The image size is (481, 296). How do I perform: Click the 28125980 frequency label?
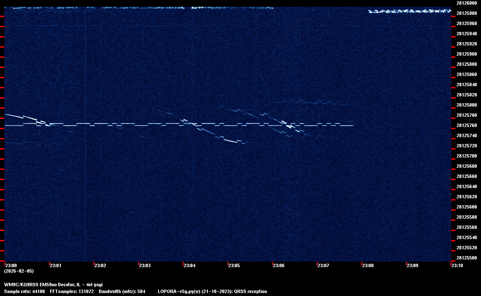[x=466, y=13]
